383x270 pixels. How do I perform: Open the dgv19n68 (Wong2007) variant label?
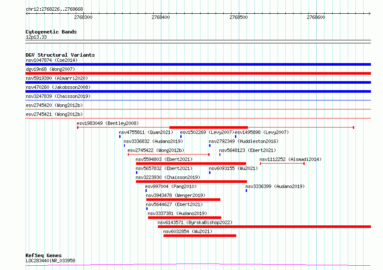tap(50, 69)
